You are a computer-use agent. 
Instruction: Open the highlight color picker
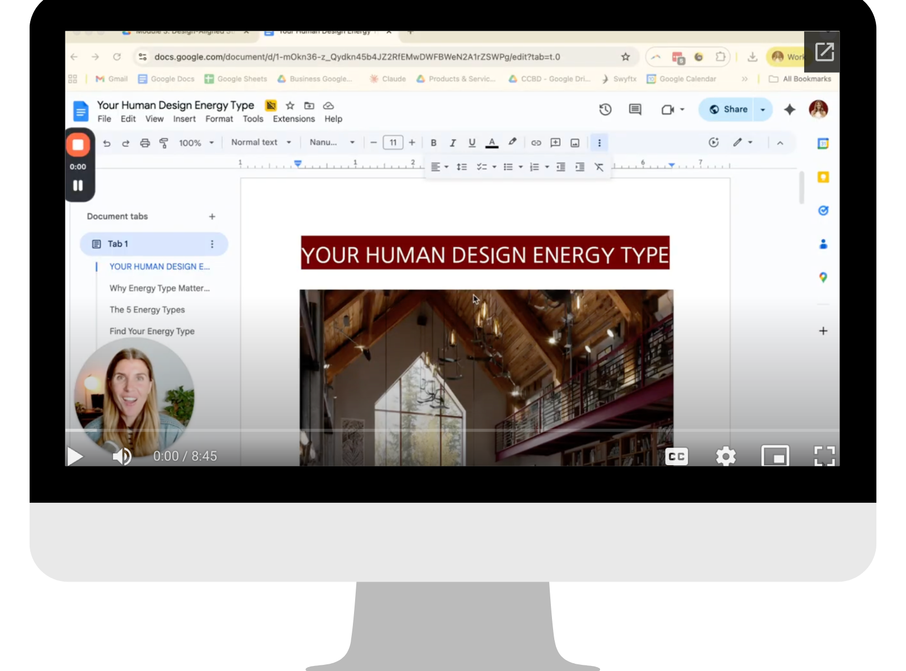click(512, 143)
